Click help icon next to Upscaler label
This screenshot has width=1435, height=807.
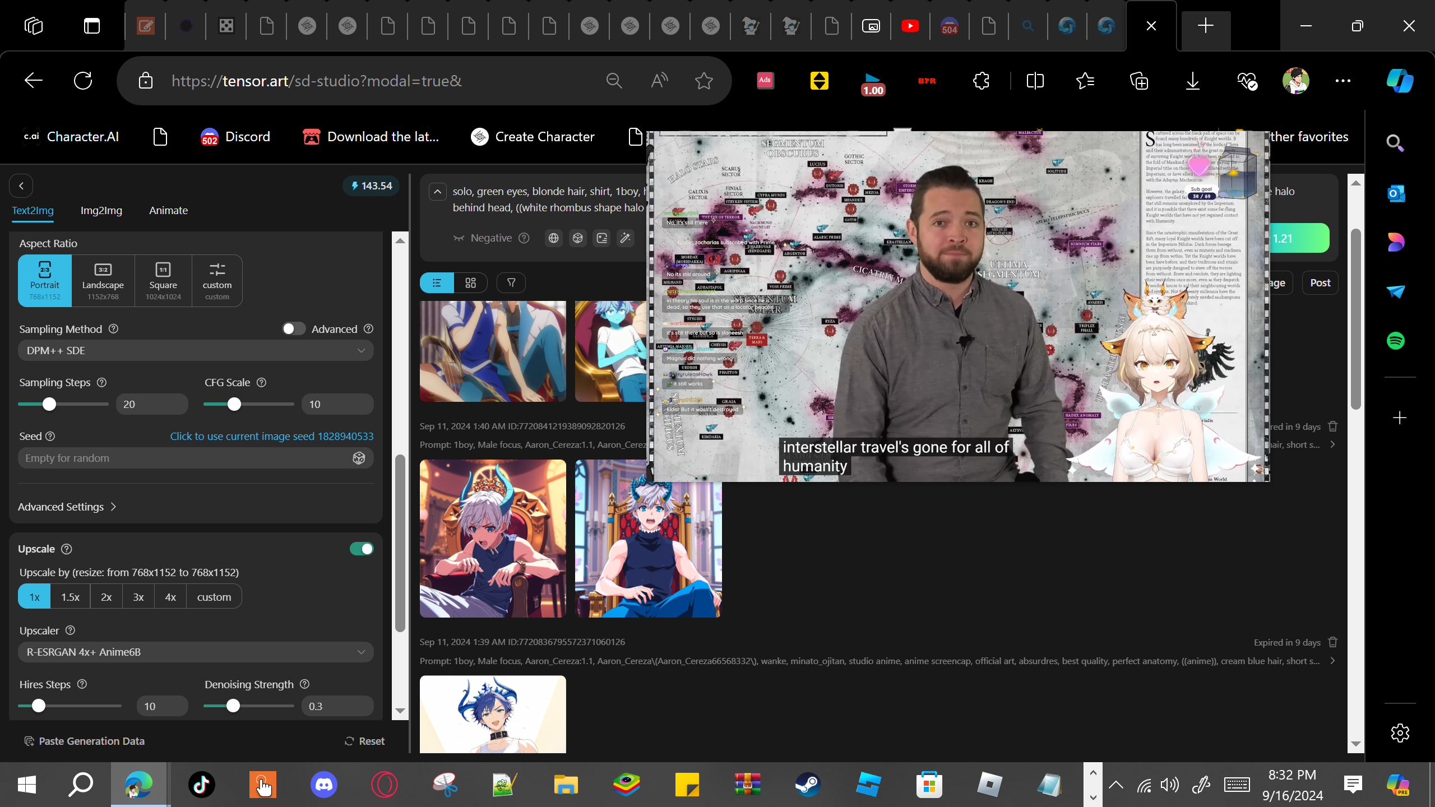[70, 630]
